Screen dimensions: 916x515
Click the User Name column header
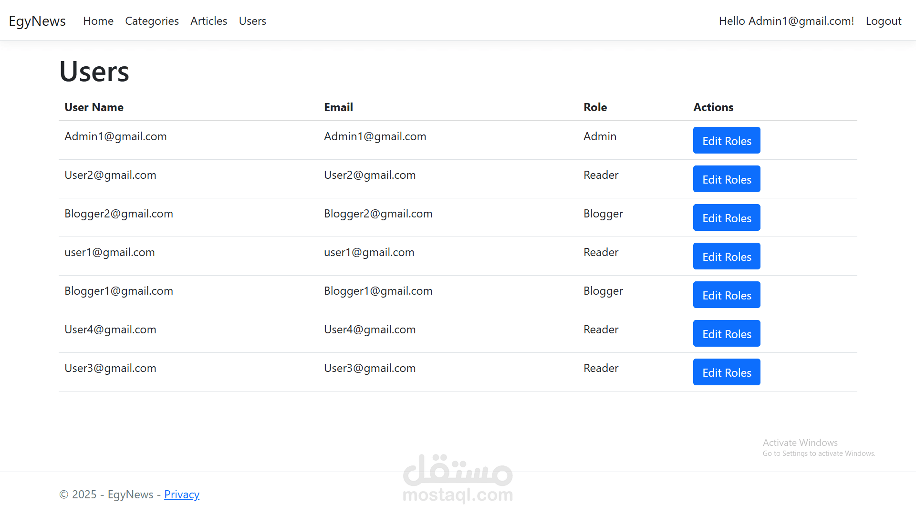click(x=94, y=107)
